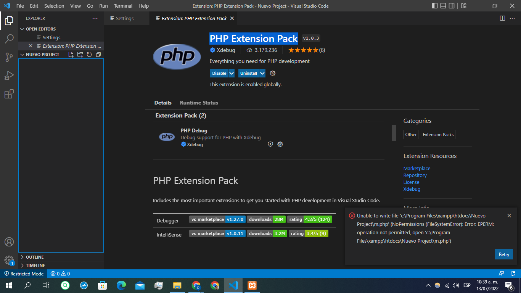Switch to the Runtime Status tab
This screenshot has width=521, height=293.
pyautogui.click(x=199, y=103)
